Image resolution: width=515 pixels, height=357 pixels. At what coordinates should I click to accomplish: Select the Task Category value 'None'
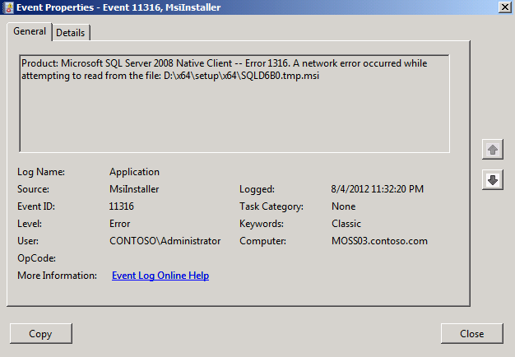click(x=344, y=206)
